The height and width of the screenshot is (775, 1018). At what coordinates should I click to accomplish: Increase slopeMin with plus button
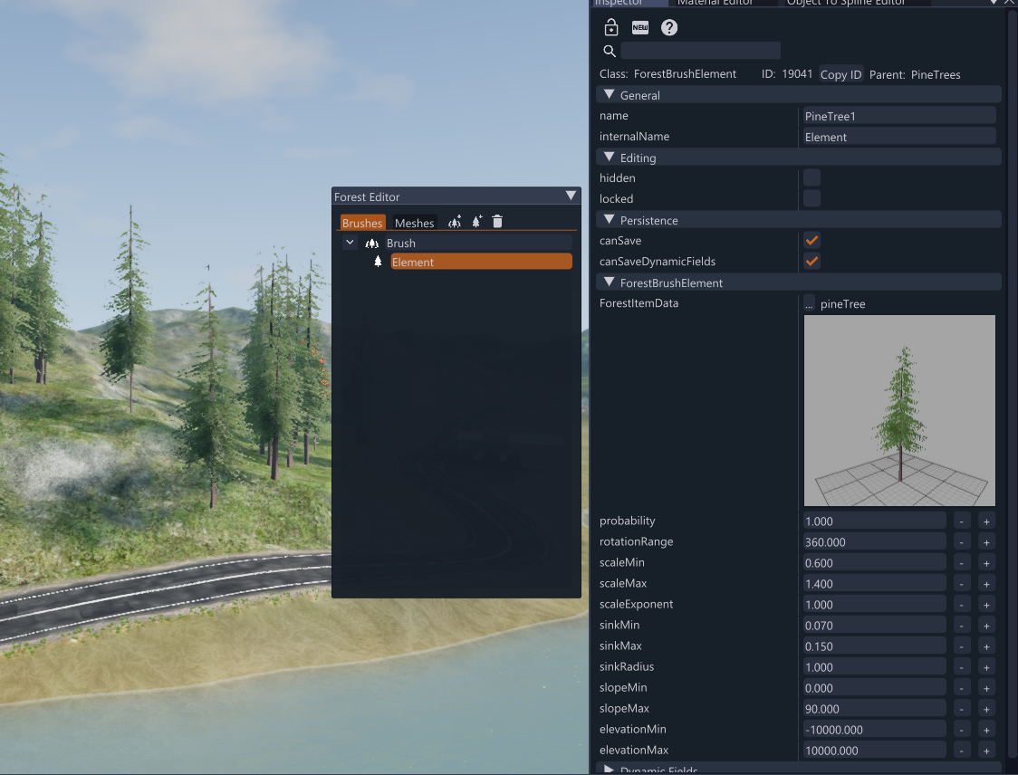986,687
